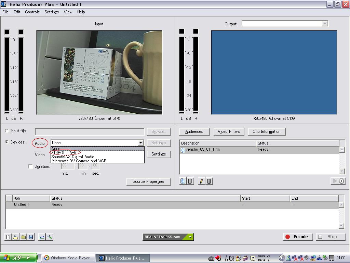Screen dimensions: 350x263
Task: Open the Controls menu
Action: click(32, 12)
